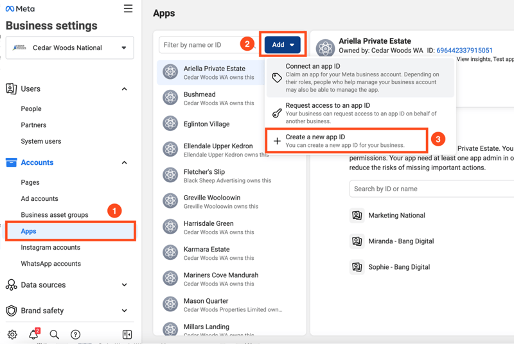Open Business asset groups
Screen dimensions: 514x344
[55, 215]
